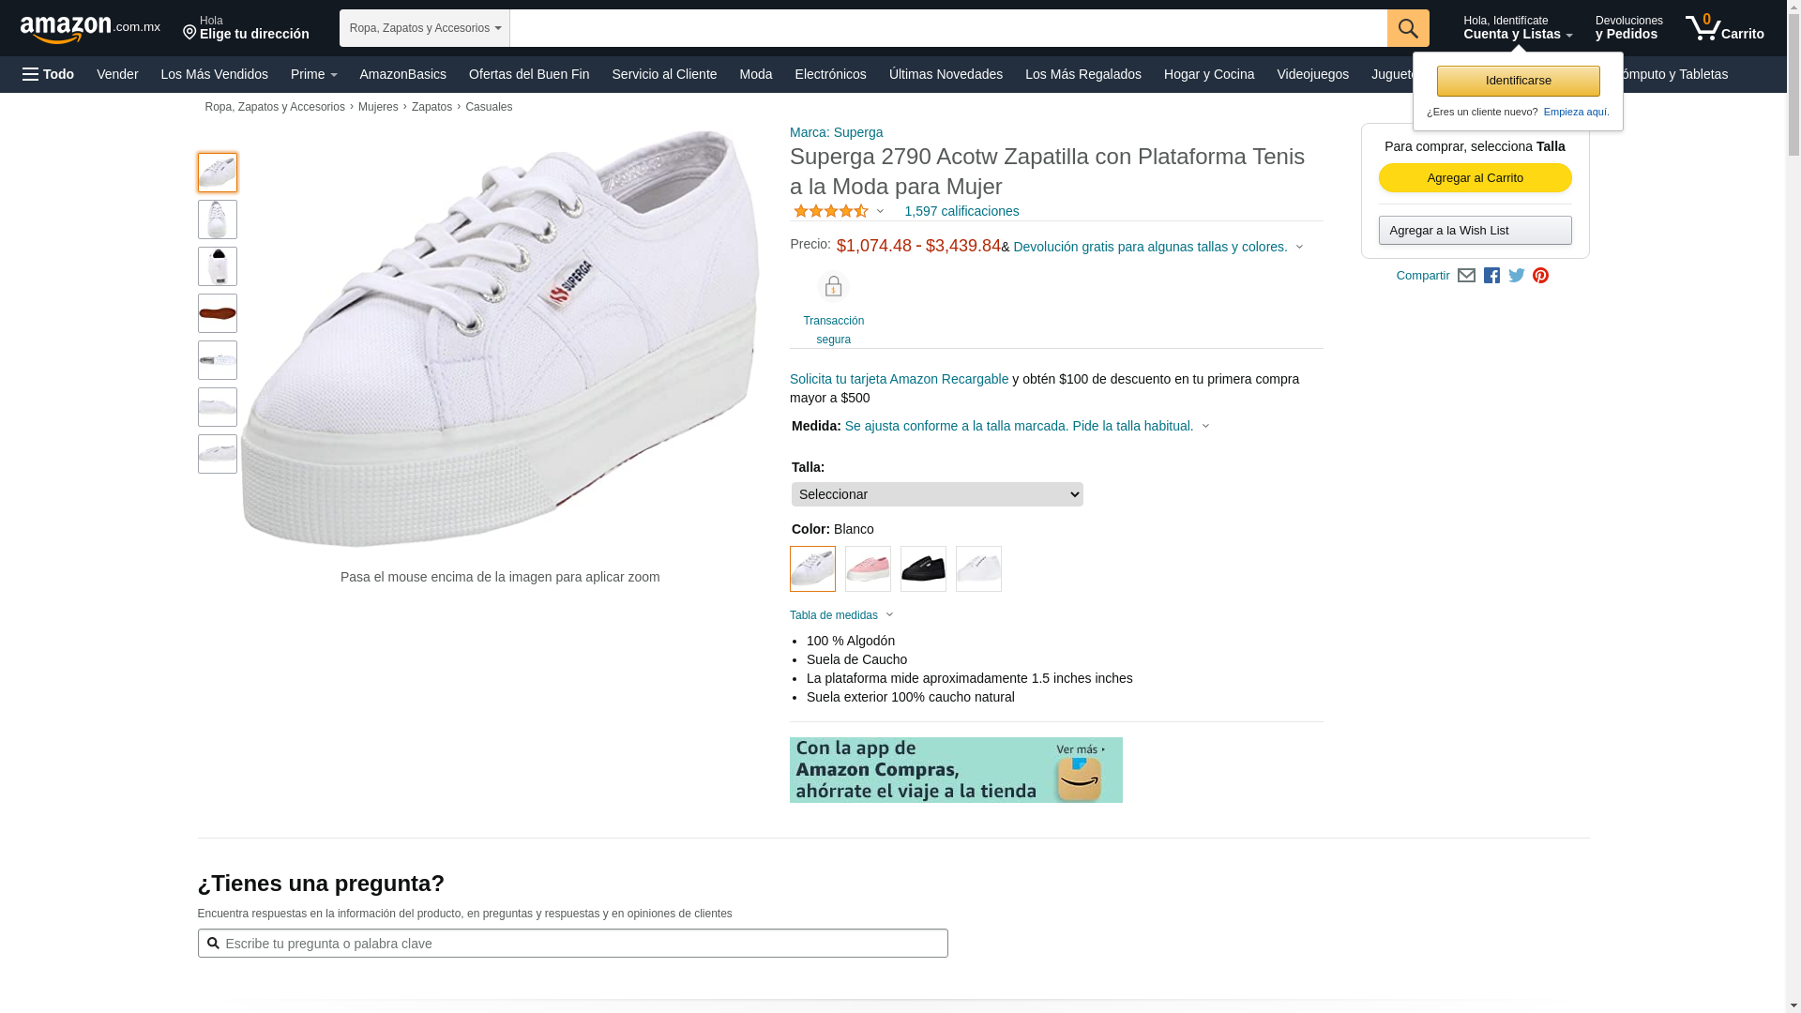Image resolution: width=1801 pixels, height=1013 pixels.
Task: Expand the Ropa, Zapatos y Accesorios search category
Action: 425,28
